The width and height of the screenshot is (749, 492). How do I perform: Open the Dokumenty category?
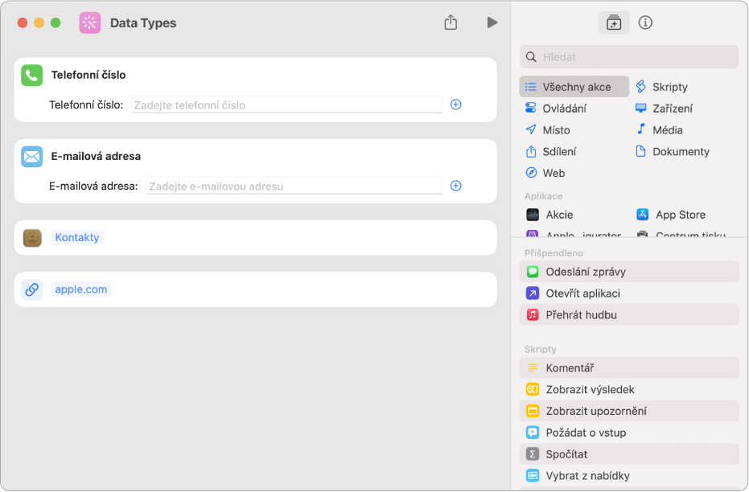pyautogui.click(x=672, y=151)
